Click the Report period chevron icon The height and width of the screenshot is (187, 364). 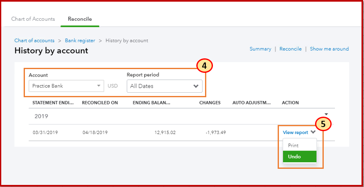click(195, 86)
